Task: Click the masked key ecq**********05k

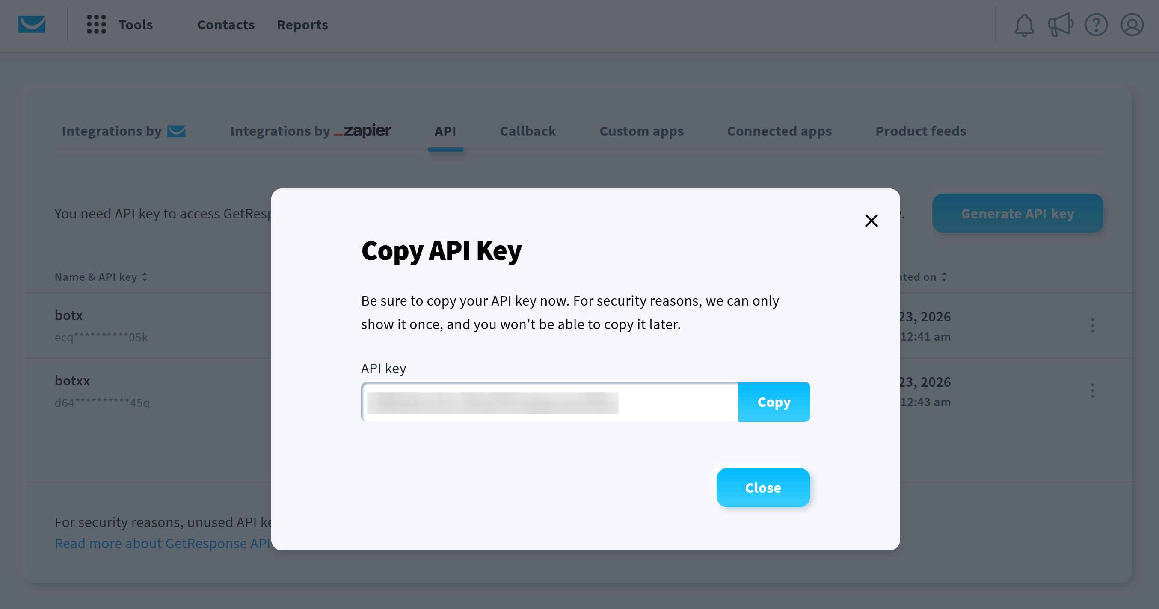Action: point(101,337)
